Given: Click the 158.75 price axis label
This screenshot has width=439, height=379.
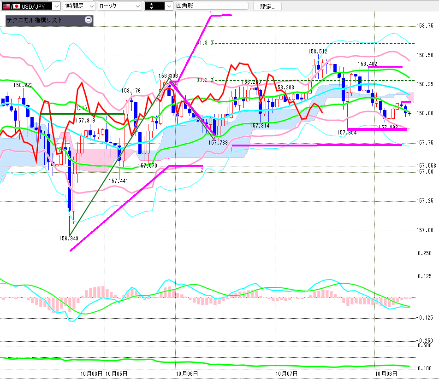Looking at the screenshot, I should [x=425, y=26].
